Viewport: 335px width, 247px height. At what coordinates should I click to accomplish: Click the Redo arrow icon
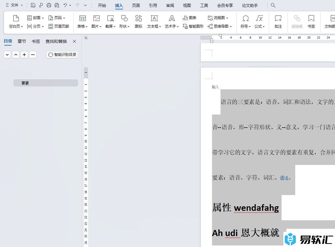point(77,5)
